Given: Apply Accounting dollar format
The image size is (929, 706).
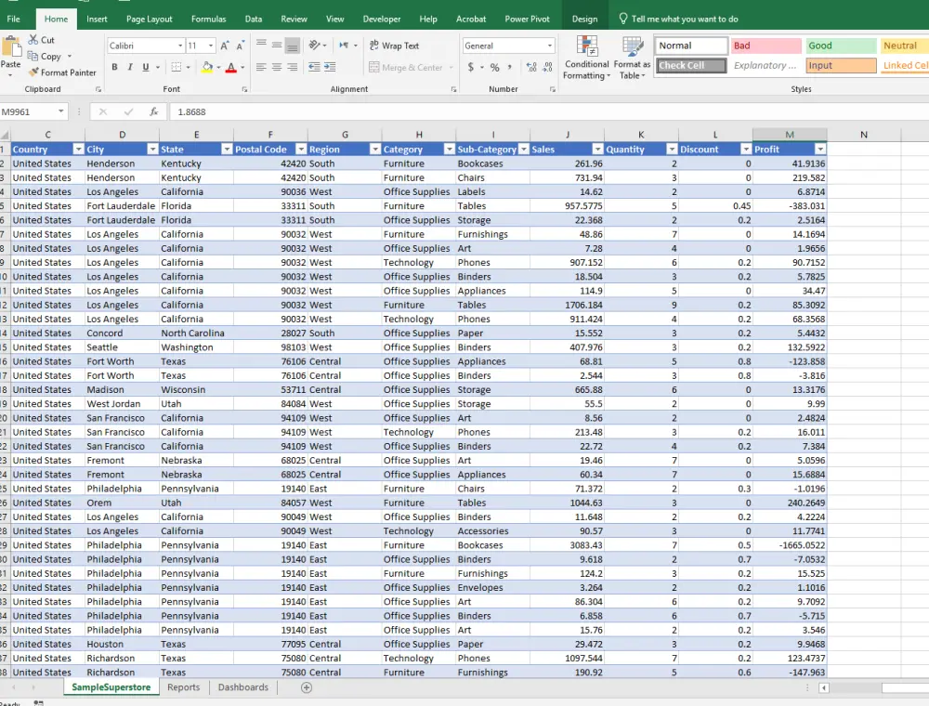Looking at the screenshot, I should click(471, 67).
